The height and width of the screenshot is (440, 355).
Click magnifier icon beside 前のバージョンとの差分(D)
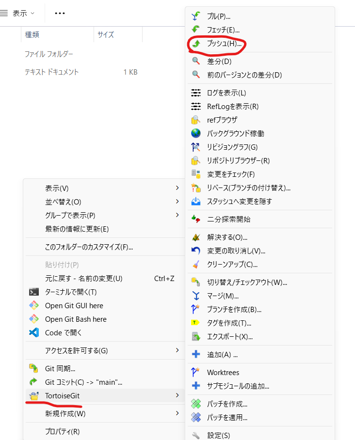[196, 75]
